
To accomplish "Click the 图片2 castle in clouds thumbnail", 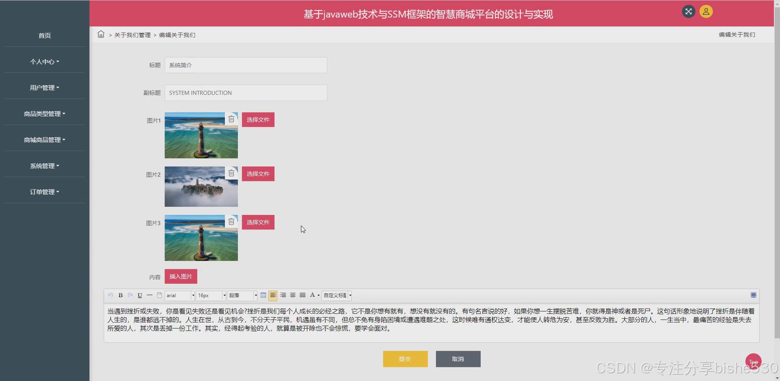I will pos(201,186).
